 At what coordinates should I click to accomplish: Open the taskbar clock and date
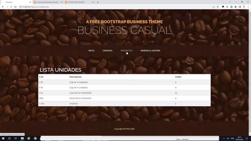click(x=239, y=138)
